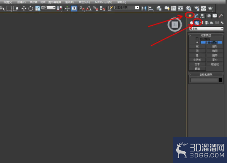Open the 创建(C) menu
This screenshot has width=227, height=163.
coord(21,2)
